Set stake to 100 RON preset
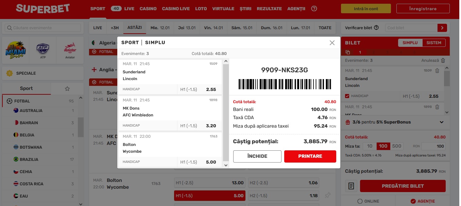 point(383,146)
